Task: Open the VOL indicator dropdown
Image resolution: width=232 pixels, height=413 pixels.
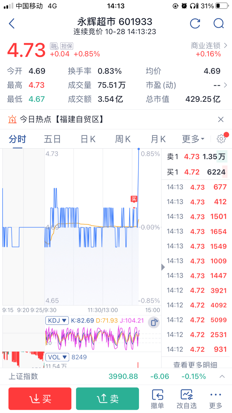Action: [57, 357]
